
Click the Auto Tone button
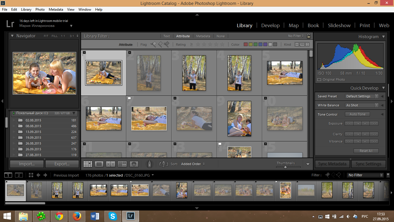[357, 114]
